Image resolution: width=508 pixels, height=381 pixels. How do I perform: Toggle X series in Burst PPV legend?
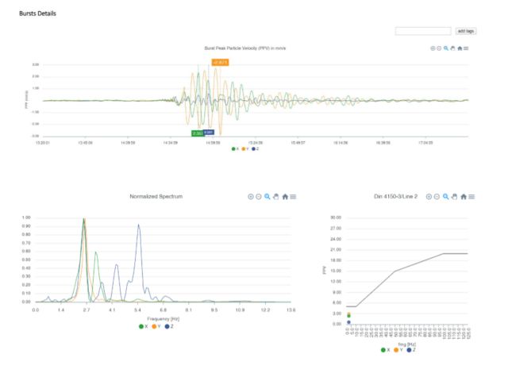pos(234,148)
